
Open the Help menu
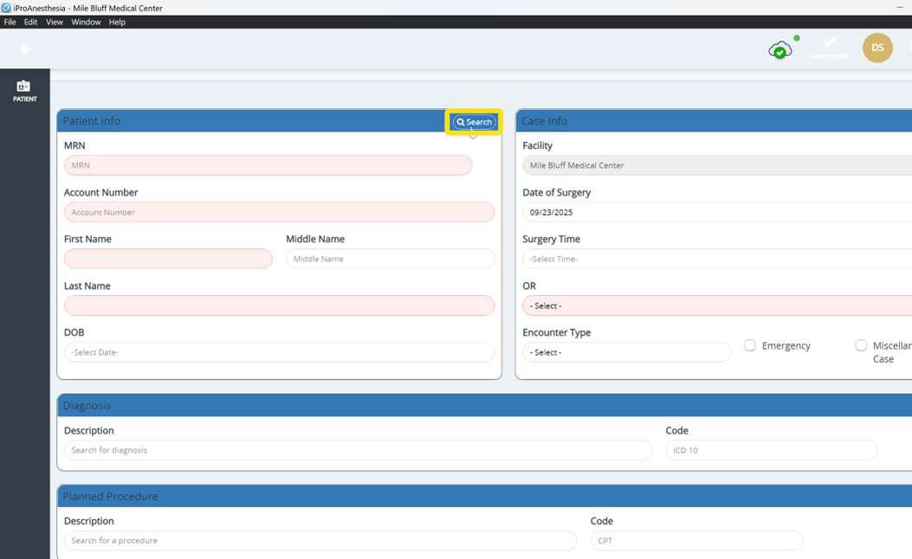coord(117,22)
